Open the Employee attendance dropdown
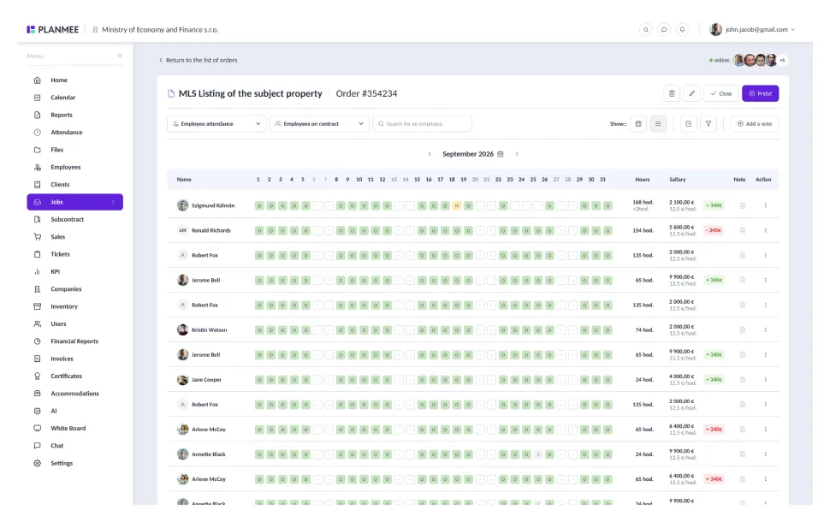This screenshot has width=830, height=522. 216,124
